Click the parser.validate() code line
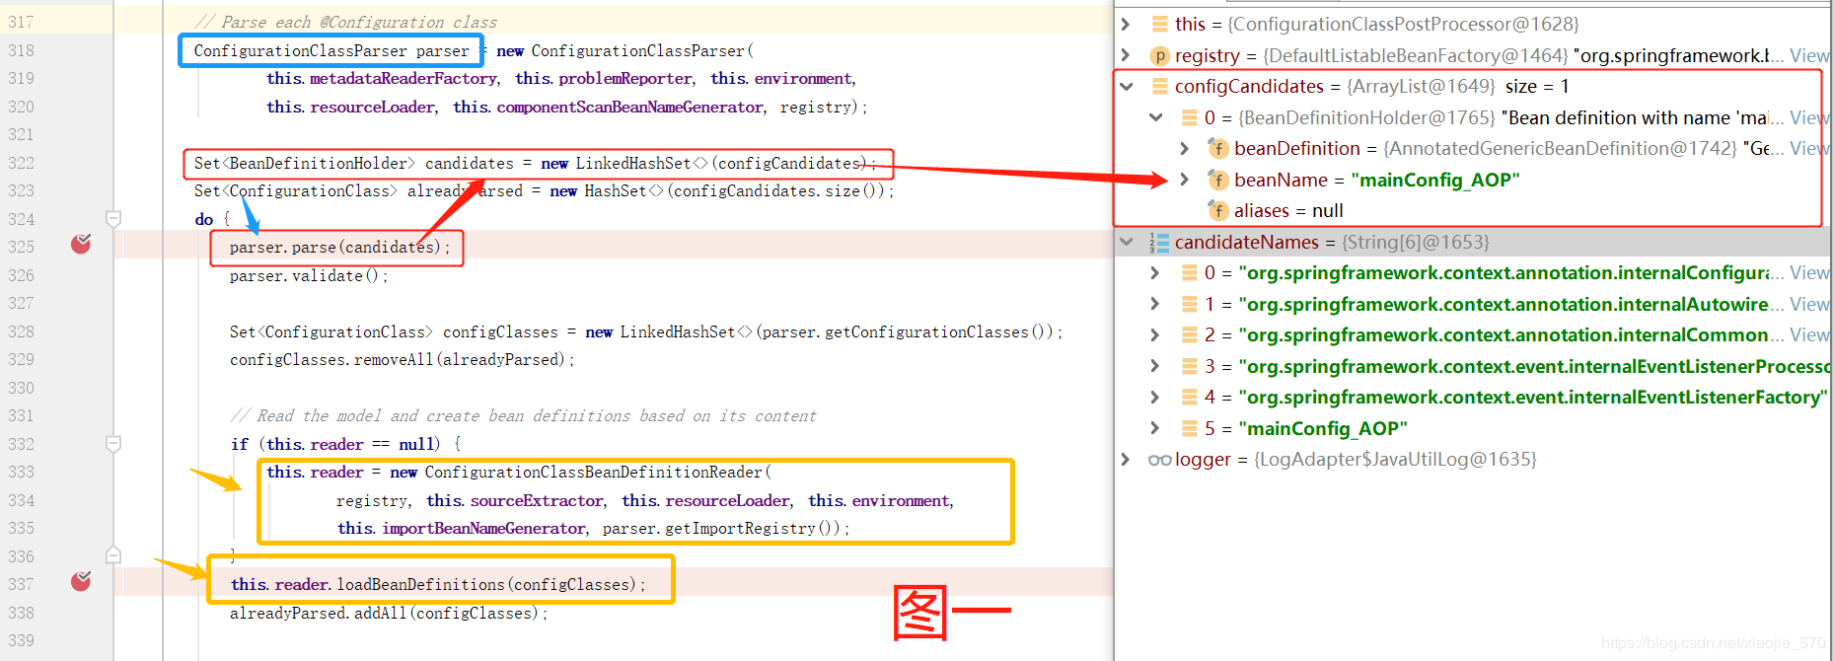The width and height of the screenshot is (1835, 661). 309,275
